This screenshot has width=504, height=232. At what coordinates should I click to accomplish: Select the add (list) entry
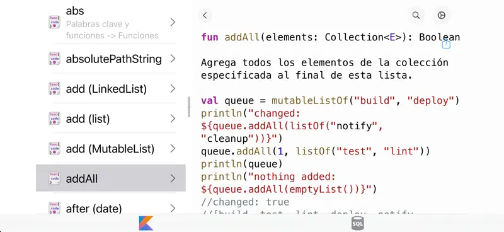[111, 119]
